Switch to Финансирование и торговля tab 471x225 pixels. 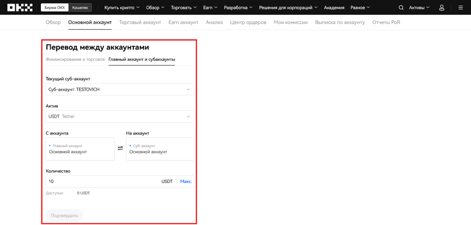coord(75,60)
